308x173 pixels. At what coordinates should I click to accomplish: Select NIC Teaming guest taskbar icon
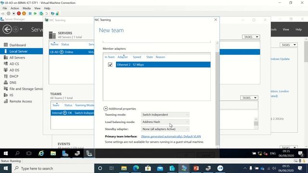pyautogui.click(x=89, y=153)
